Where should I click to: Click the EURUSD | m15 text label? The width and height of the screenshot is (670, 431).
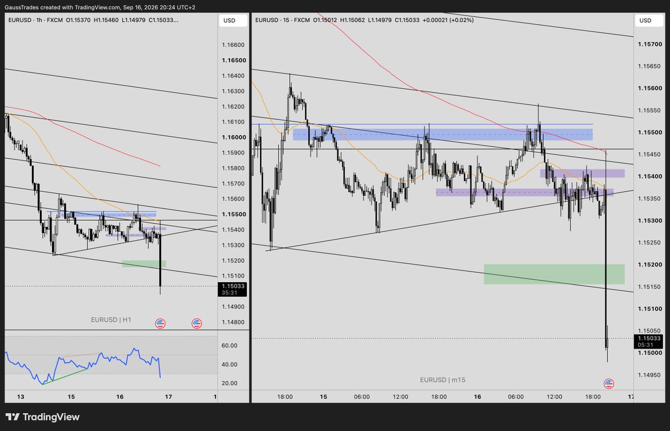pyautogui.click(x=443, y=380)
